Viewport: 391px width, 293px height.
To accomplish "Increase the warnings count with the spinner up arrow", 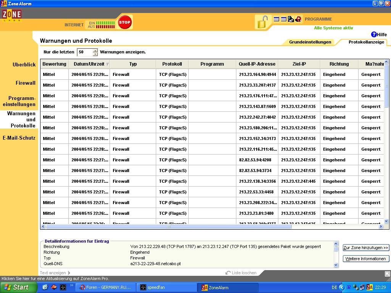I will tap(95, 50).
